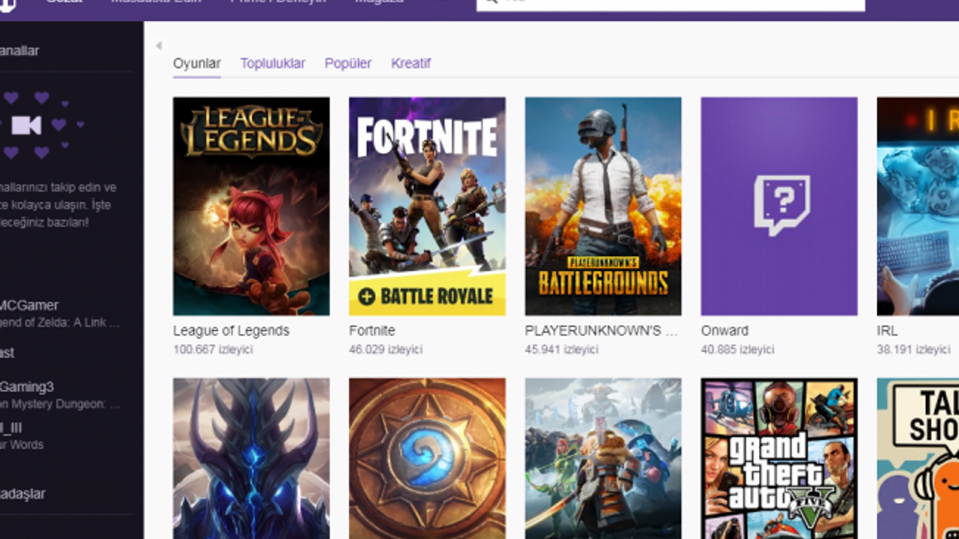
Task: Collapse the left sidebar with the small arrow
Action: 159,46
